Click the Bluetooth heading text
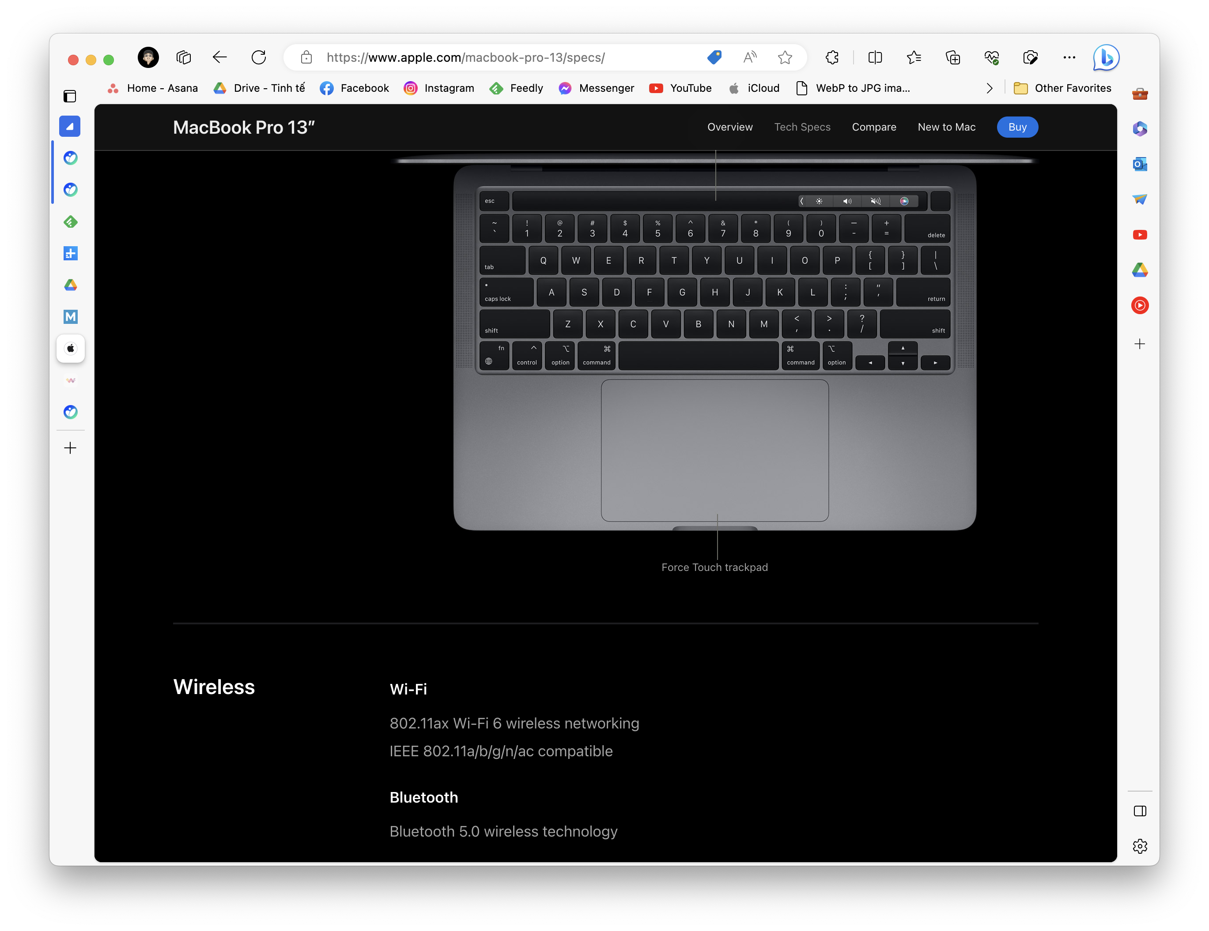Screen dimensions: 1209x931 pyautogui.click(x=423, y=797)
